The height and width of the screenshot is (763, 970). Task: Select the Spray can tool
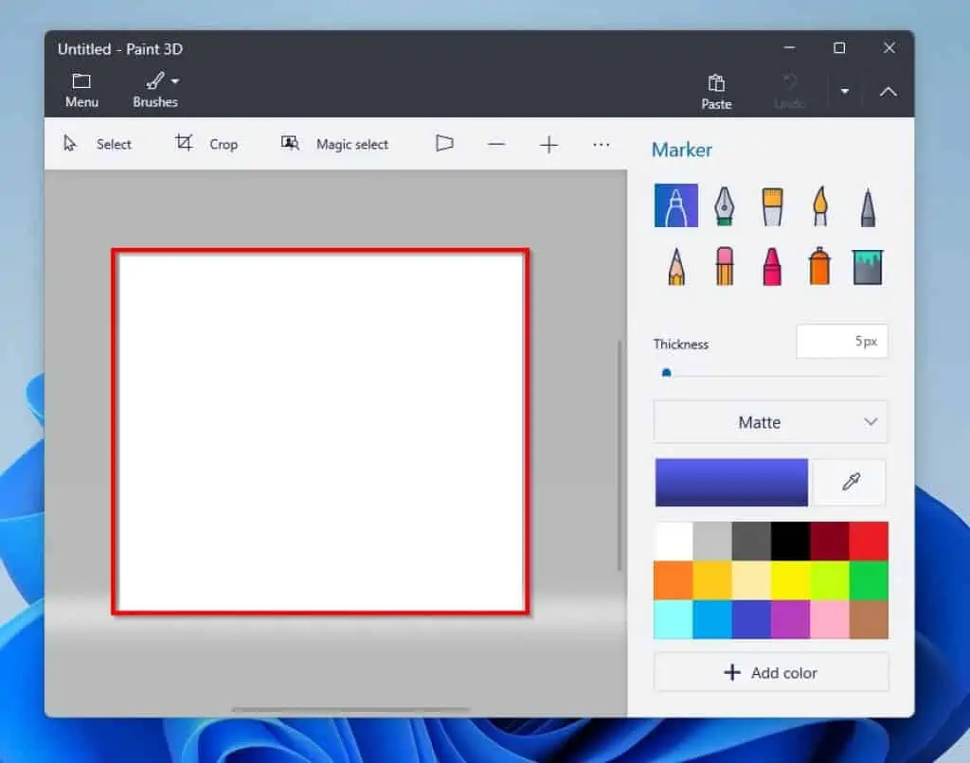(x=820, y=266)
